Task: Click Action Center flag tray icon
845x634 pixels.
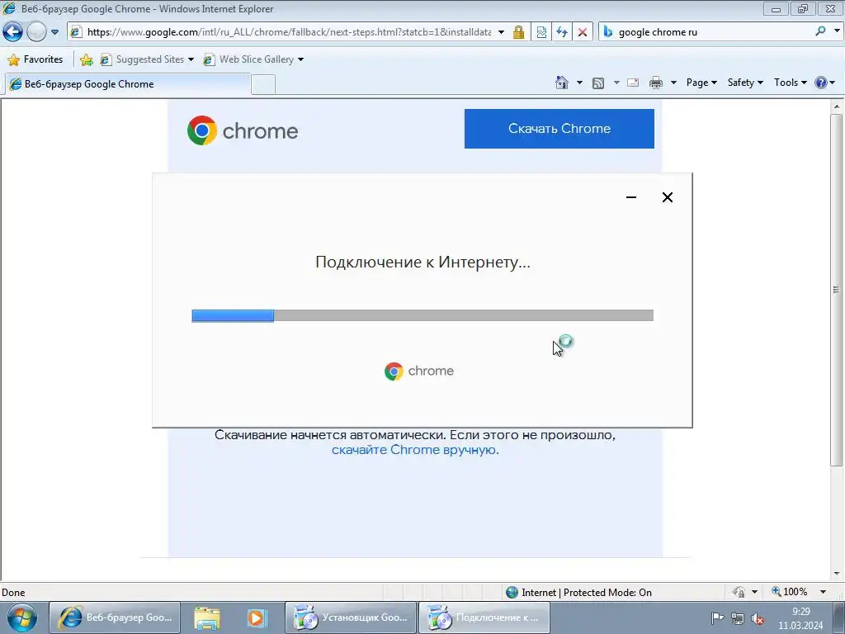Action: coord(717,617)
